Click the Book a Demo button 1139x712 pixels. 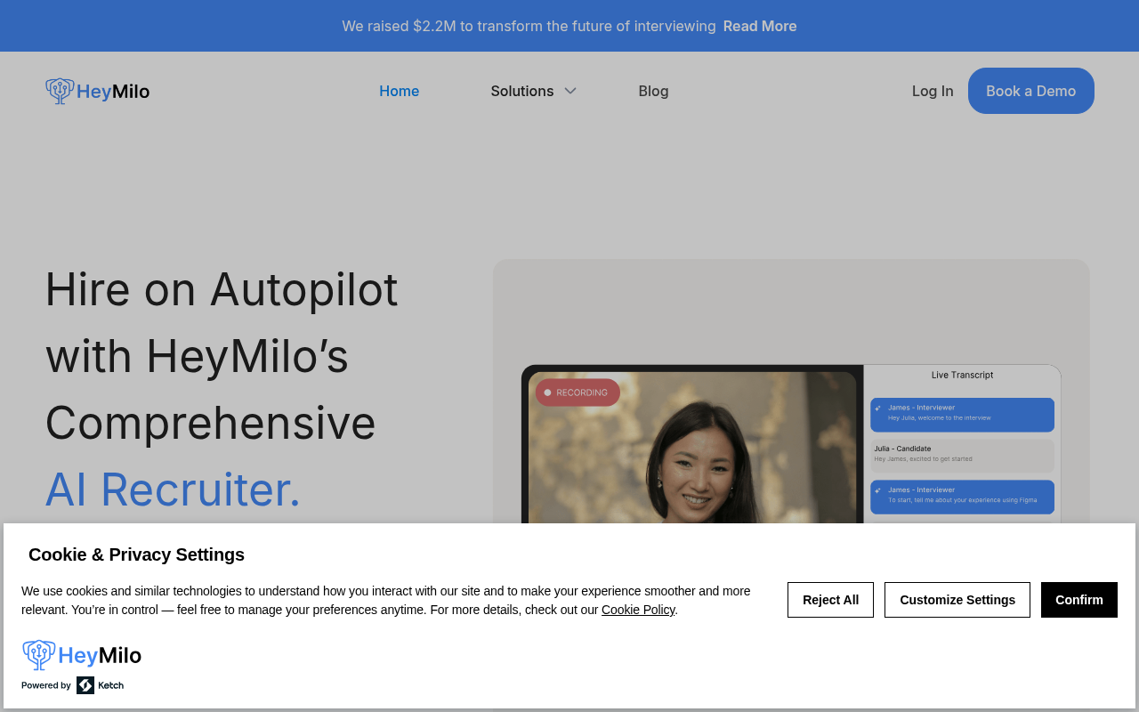1031,90
